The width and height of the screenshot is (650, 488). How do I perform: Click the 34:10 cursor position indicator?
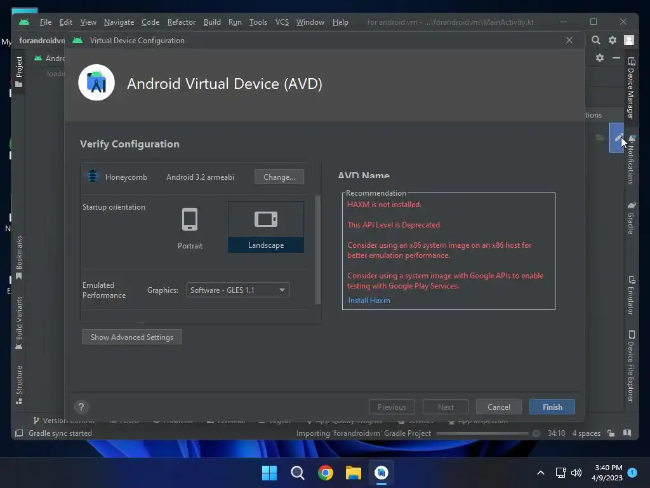pyautogui.click(x=556, y=433)
